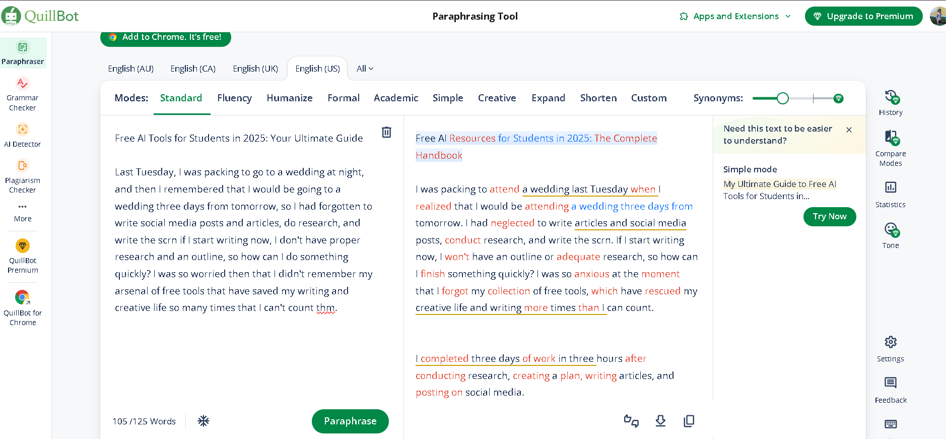Open the History panel
Viewport: 946px width, 439px height.
pyautogui.click(x=891, y=103)
